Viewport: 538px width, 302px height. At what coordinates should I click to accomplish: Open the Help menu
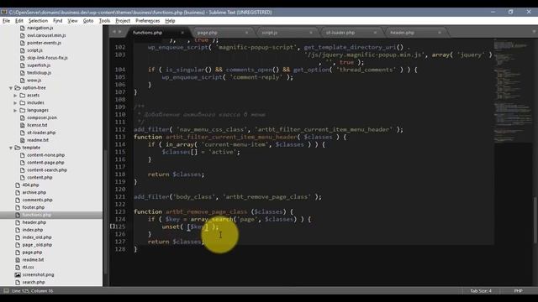pos(170,21)
